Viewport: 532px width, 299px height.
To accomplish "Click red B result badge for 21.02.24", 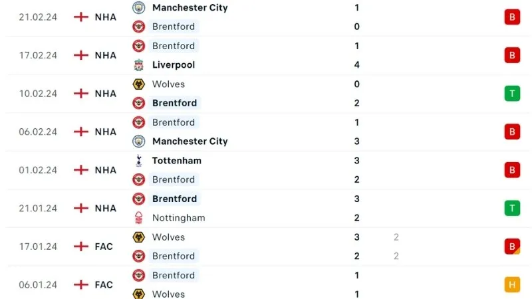I will point(511,17).
